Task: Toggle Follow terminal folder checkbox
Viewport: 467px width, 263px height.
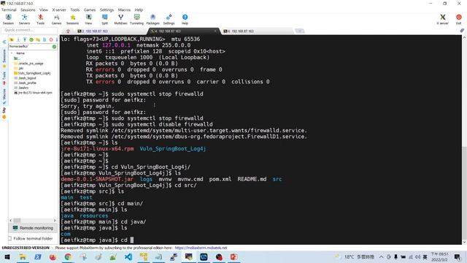Action: (x=9, y=239)
